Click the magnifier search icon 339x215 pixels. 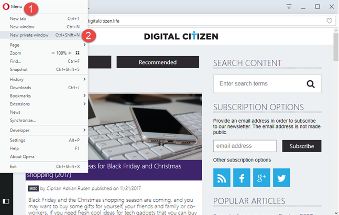coord(311,84)
